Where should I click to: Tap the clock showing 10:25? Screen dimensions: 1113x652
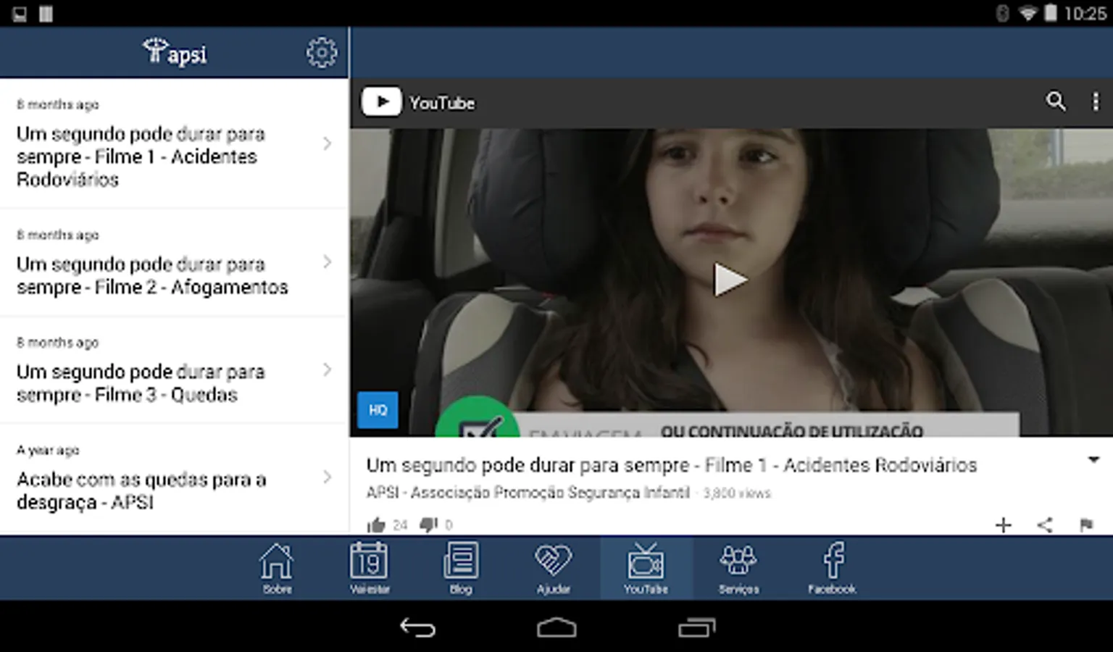(1085, 14)
